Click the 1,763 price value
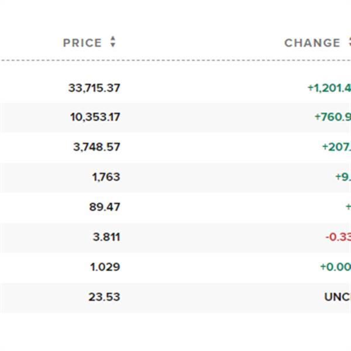The width and height of the screenshot is (351, 351). [x=106, y=177]
